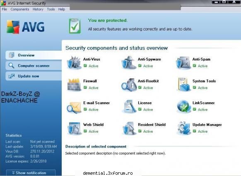The image size is (241, 176).
Task: Open the Anti-Rootkit component icon
Action: point(129,85)
